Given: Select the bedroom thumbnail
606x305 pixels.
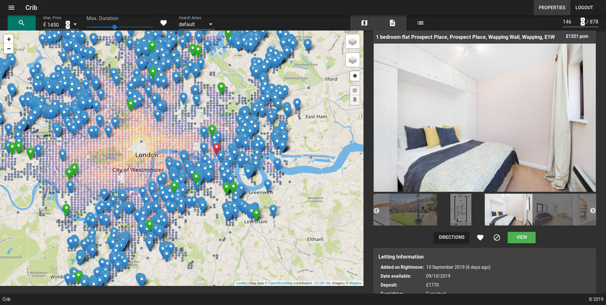Looking at the screenshot, I should click(x=509, y=210).
